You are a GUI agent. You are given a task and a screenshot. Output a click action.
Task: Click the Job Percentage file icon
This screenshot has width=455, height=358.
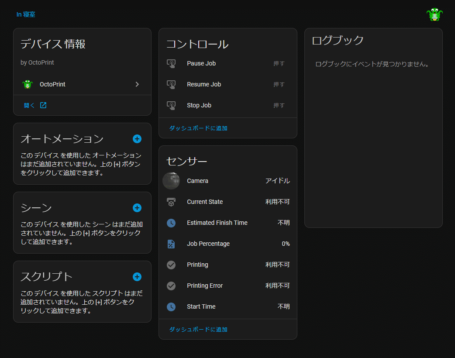pos(171,244)
